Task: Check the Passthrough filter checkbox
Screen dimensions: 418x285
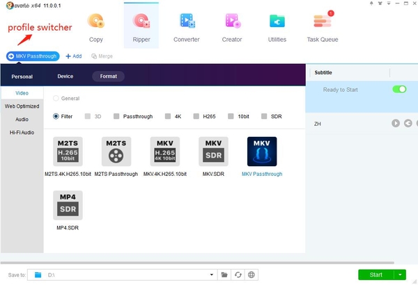Action: [117, 116]
